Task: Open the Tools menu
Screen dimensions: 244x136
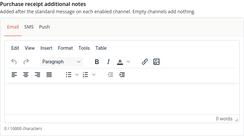Action: click(x=84, y=48)
